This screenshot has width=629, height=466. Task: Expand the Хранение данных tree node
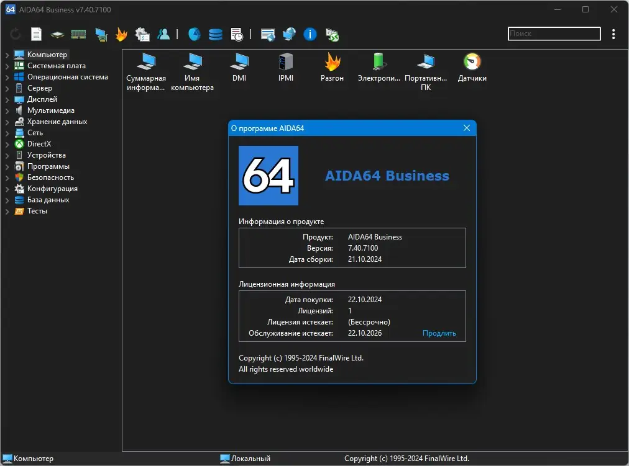7,122
